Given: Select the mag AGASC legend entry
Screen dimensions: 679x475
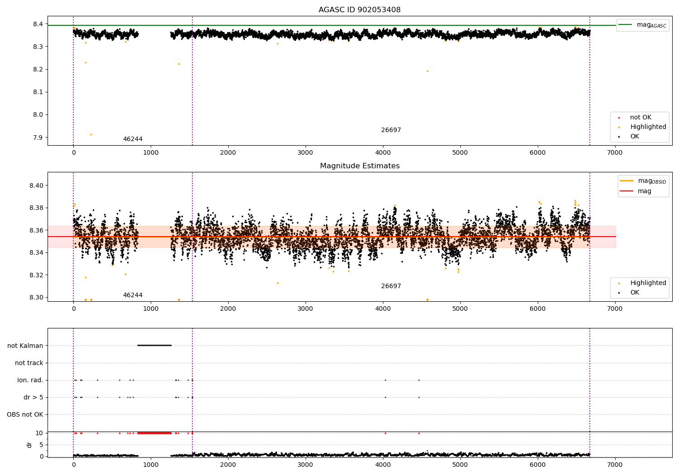Looking at the screenshot, I should point(642,25).
